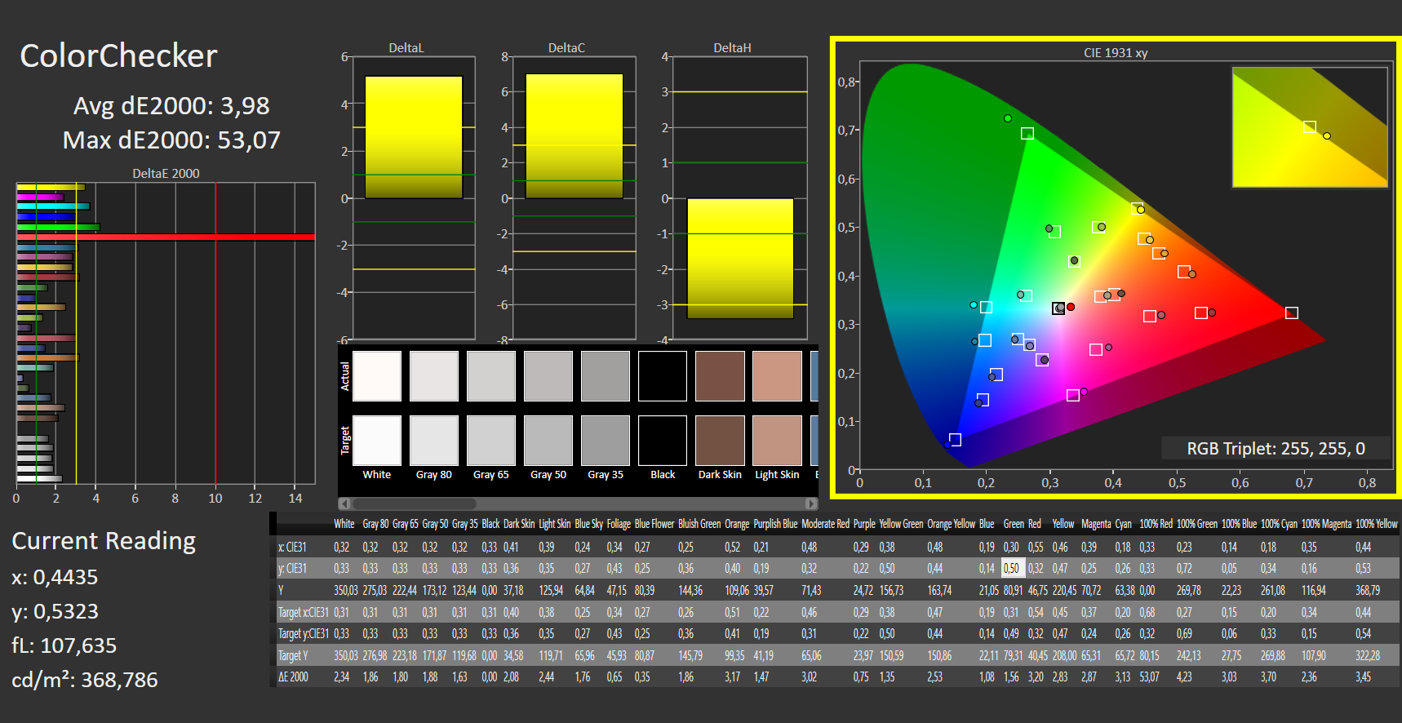This screenshot has width=1402, height=723.
Task: Select the Actual White swatch
Action: (x=377, y=376)
